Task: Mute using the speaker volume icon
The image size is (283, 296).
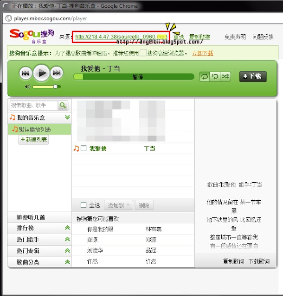Action: pyautogui.click(x=27, y=86)
